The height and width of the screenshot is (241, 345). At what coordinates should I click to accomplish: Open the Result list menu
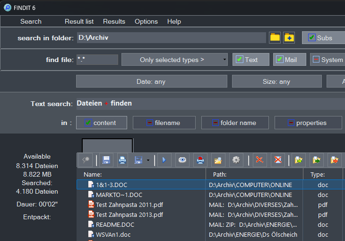point(79,21)
